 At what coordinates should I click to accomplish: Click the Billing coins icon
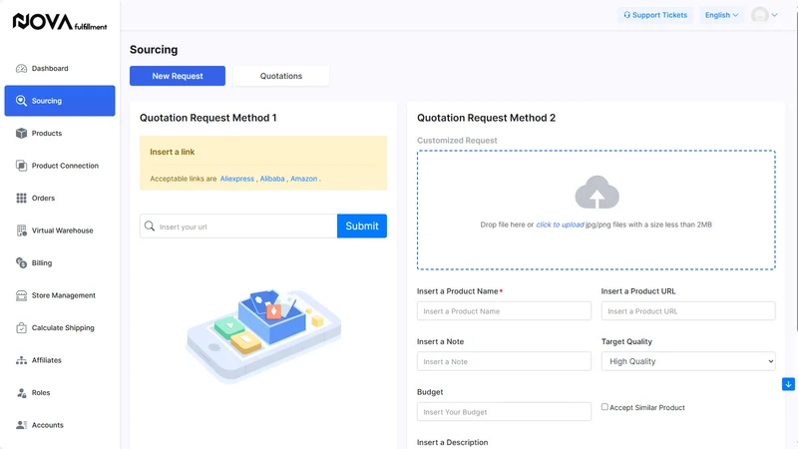pos(21,262)
